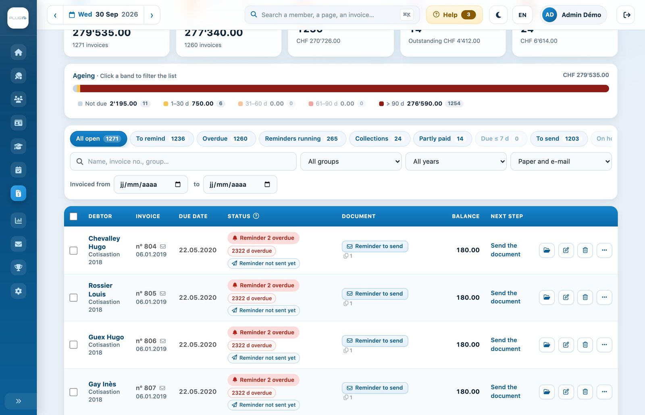Select the Reminders running filter tab
Viewport: 645px width, 415px height.
(x=302, y=139)
